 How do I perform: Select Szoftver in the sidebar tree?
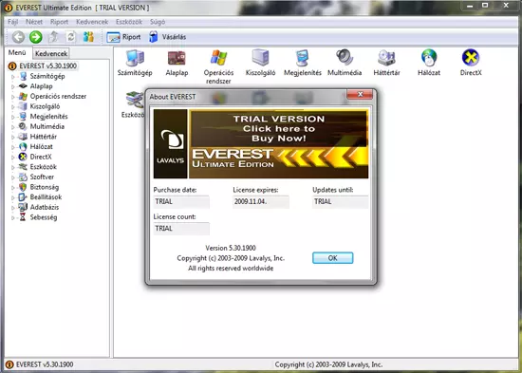coord(42,177)
